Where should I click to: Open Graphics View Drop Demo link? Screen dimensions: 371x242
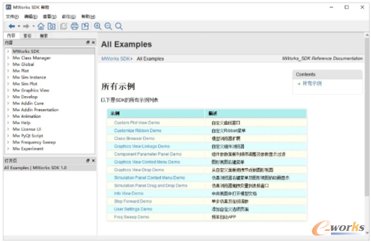pos(139,170)
